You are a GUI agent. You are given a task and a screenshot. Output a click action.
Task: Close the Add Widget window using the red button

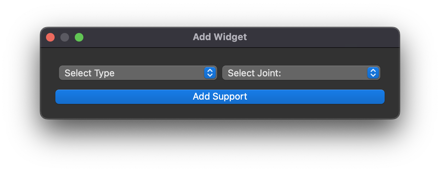click(x=50, y=37)
